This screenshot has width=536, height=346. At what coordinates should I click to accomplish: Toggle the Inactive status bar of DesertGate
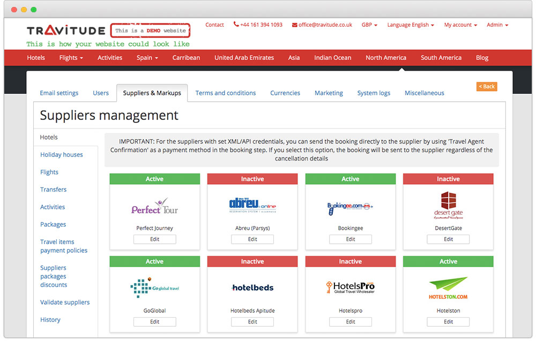tap(448, 179)
